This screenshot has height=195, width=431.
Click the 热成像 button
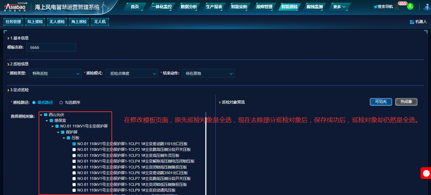click(406, 102)
